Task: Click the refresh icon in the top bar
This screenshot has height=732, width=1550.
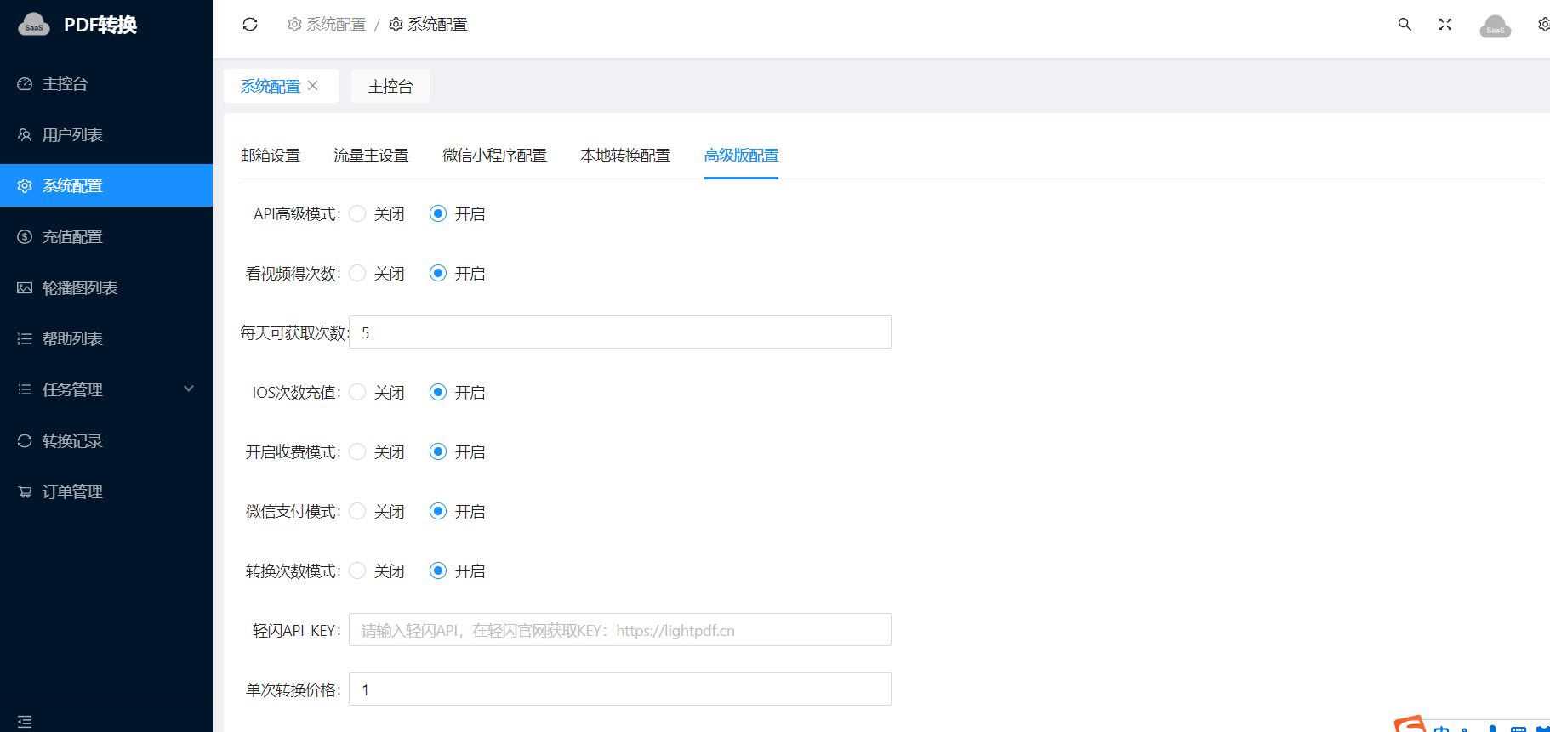Action: tap(250, 25)
